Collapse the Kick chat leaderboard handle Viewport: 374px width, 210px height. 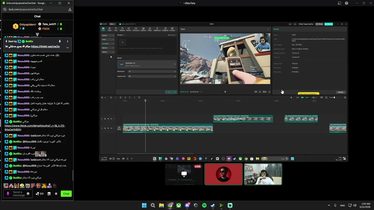[37, 35]
